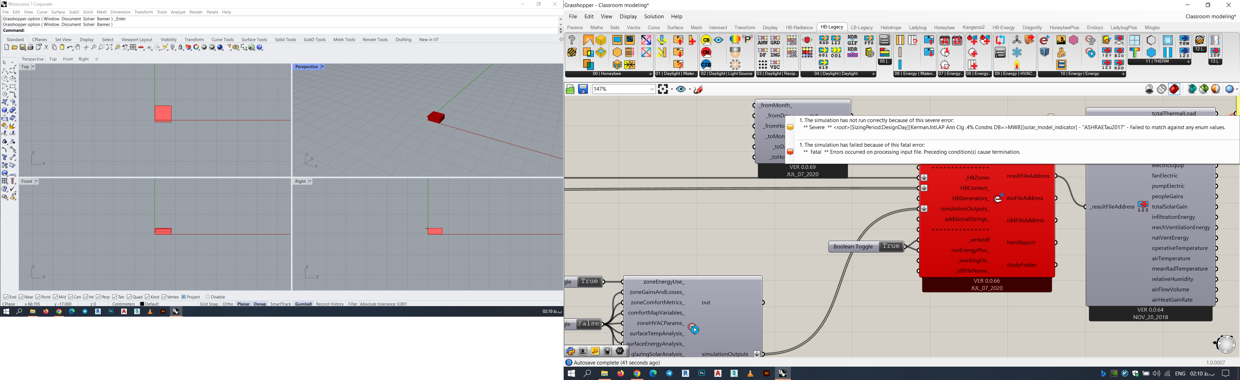
Task: Open Rhino help via the blue question icon
Action: click(x=260, y=47)
